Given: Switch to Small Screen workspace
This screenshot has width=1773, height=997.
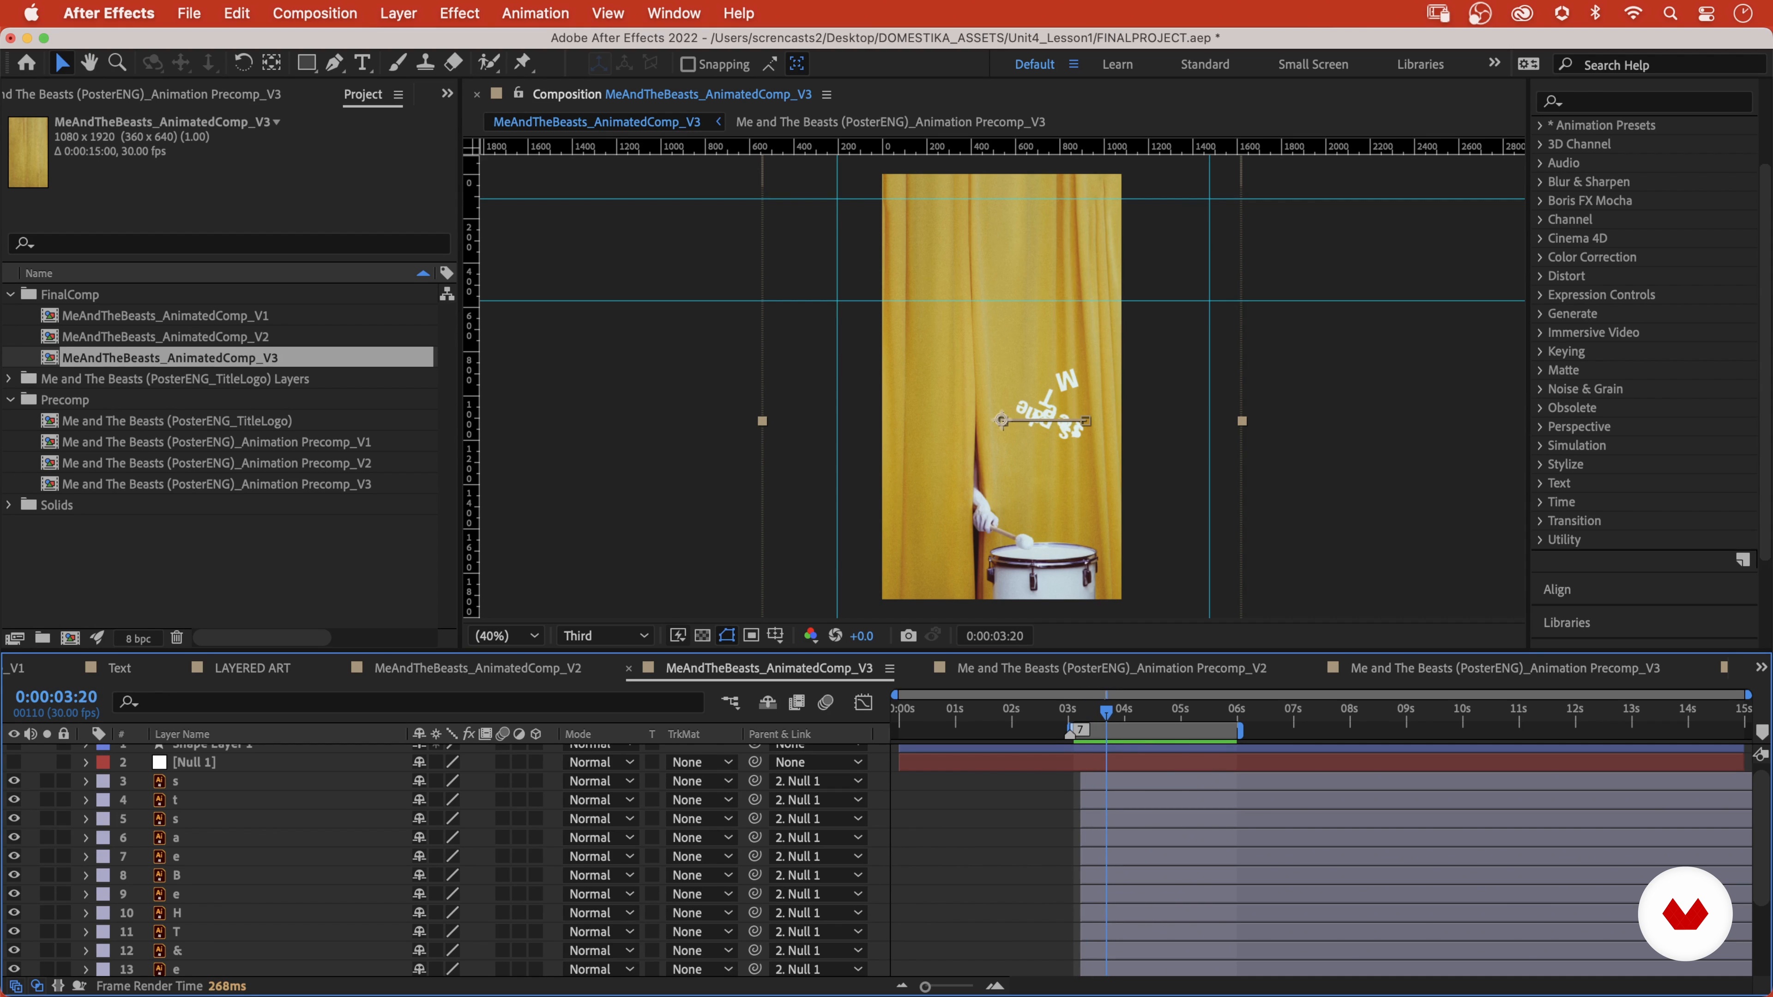Looking at the screenshot, I should tap(1313, 64).
